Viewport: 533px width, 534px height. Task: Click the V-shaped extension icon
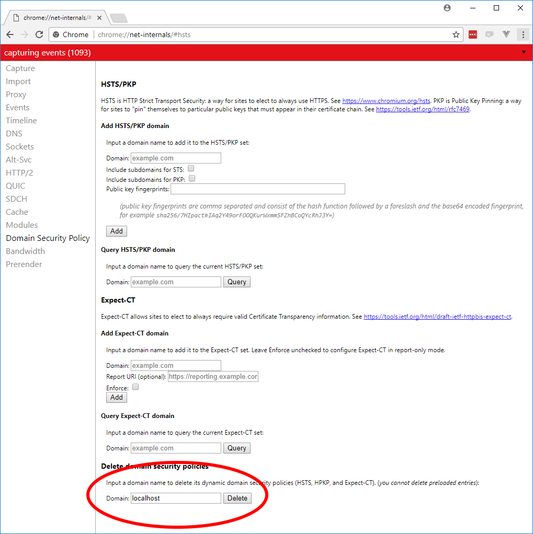tap(506, 34)
